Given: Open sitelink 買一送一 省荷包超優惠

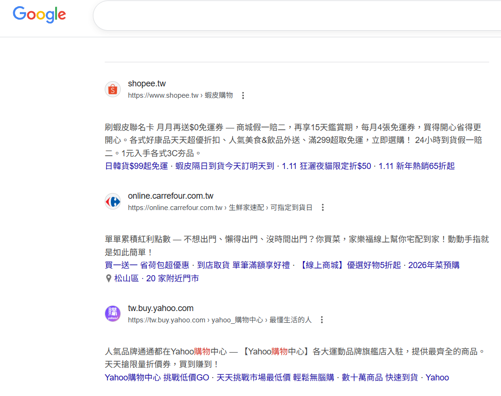Looking at the screenshot, I should tap(147, 265).
